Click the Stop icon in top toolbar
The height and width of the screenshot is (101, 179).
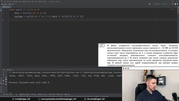170,4
